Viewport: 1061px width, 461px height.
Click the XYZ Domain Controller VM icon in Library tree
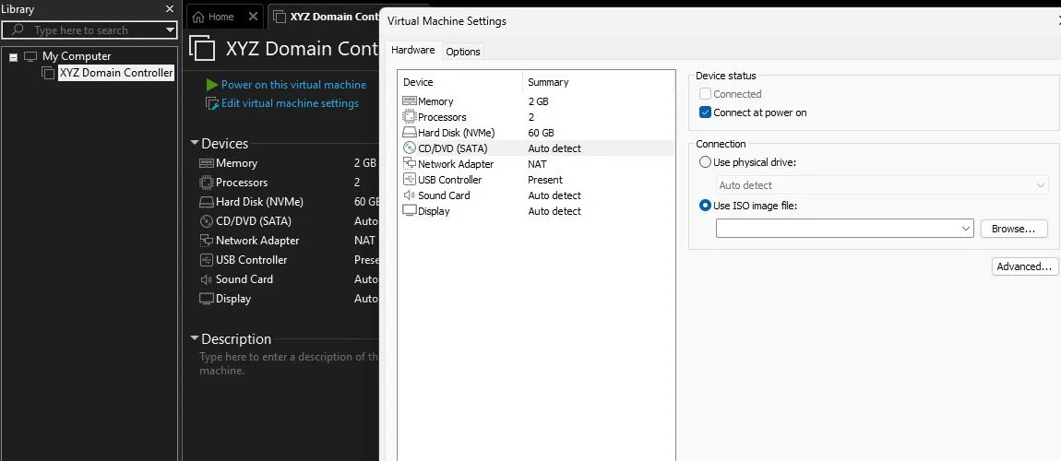pyautogui.click(x=48, y=73)
